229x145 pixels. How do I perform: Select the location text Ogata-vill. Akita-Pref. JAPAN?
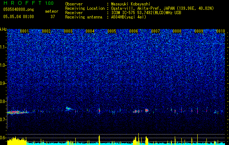tap(143, 8)
